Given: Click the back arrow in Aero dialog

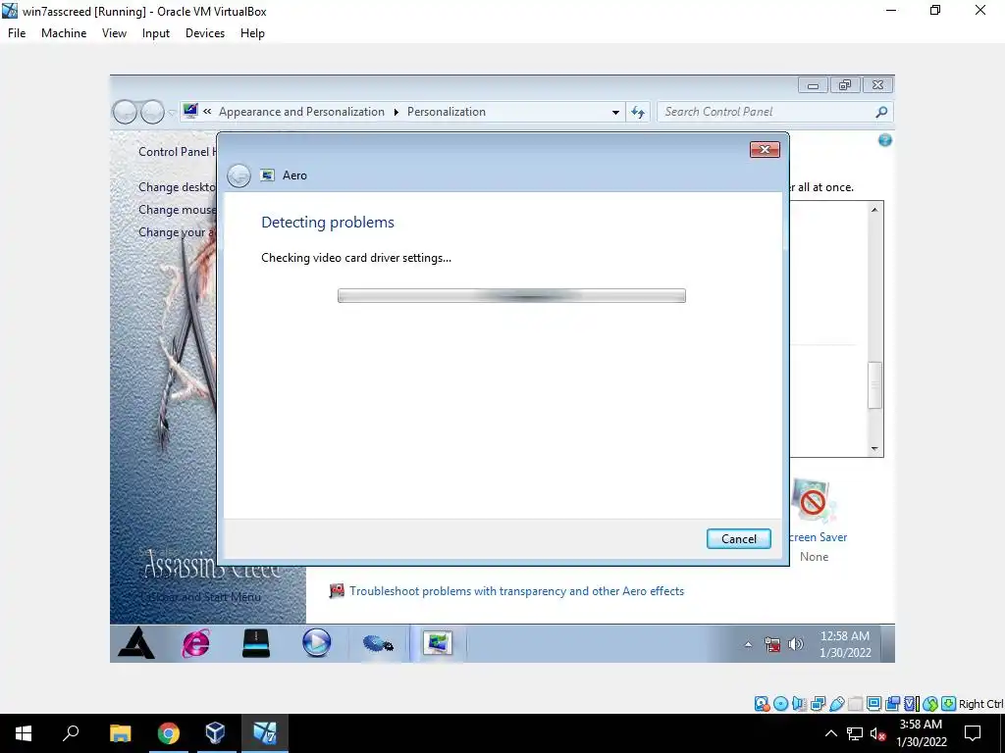Looking at the screenshot, I should tap(238, 176).
